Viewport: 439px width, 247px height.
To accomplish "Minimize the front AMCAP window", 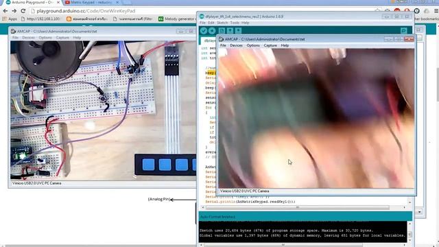I will [x=388, y=39].
